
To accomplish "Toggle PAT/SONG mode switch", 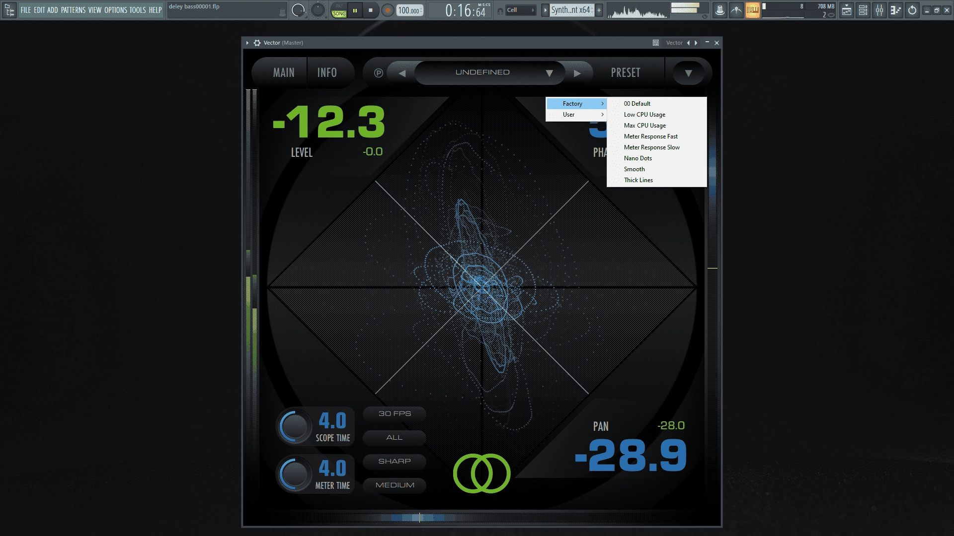I will [x=339, y=10].
